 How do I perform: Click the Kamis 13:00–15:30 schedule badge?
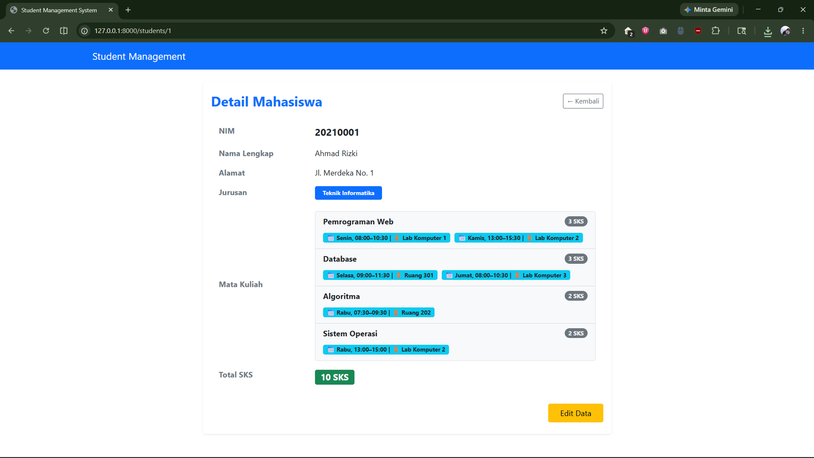[518, 238]
